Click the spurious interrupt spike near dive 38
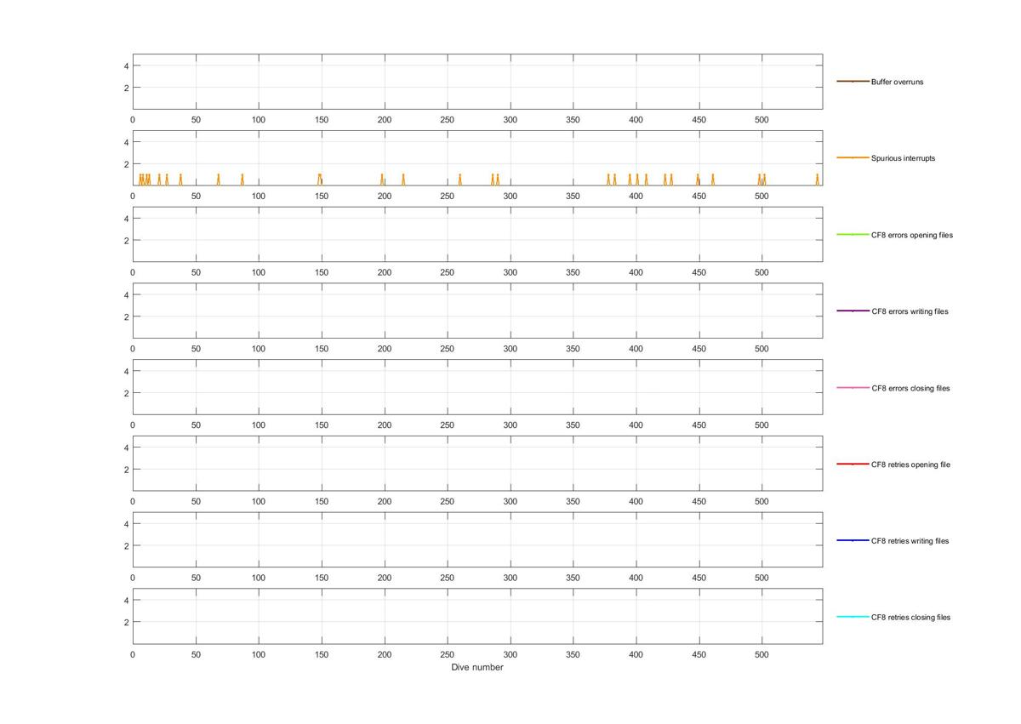 coord(180,180)
